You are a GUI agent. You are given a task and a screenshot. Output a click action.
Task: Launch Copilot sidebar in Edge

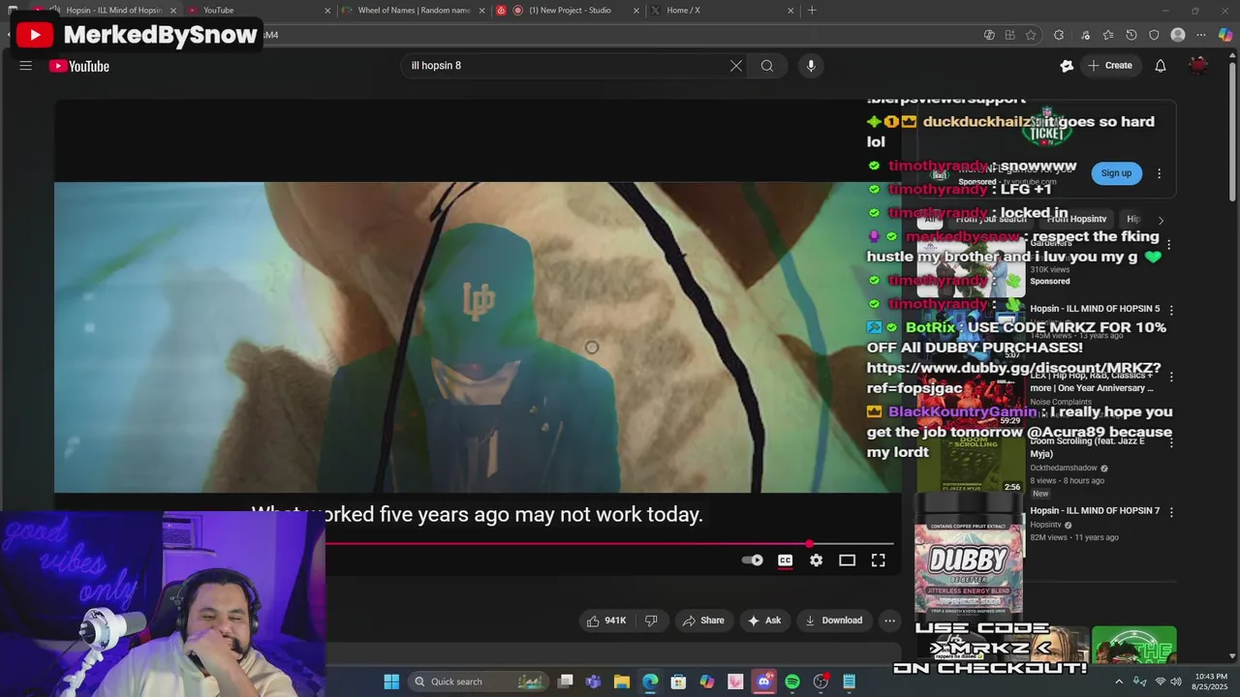click(x=1225, y=35)
